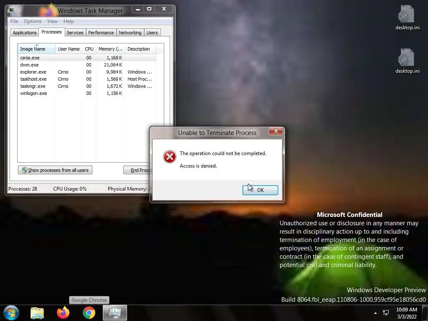Sort by Image Name column
Viewport: 428px width, 321px height.
point(36,49)
